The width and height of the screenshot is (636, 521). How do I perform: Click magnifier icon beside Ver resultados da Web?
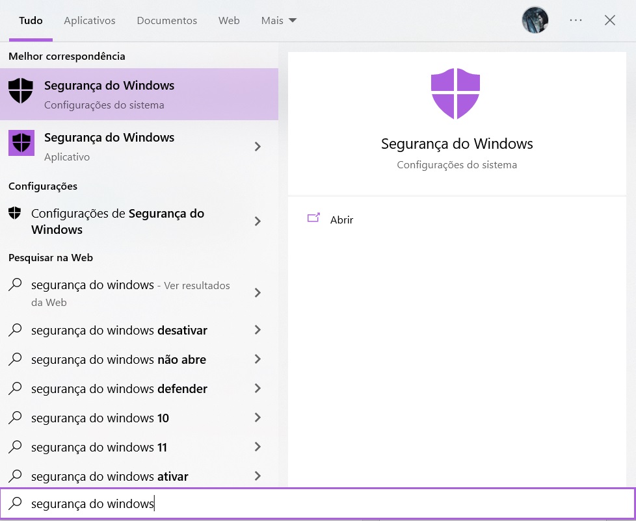15,285
